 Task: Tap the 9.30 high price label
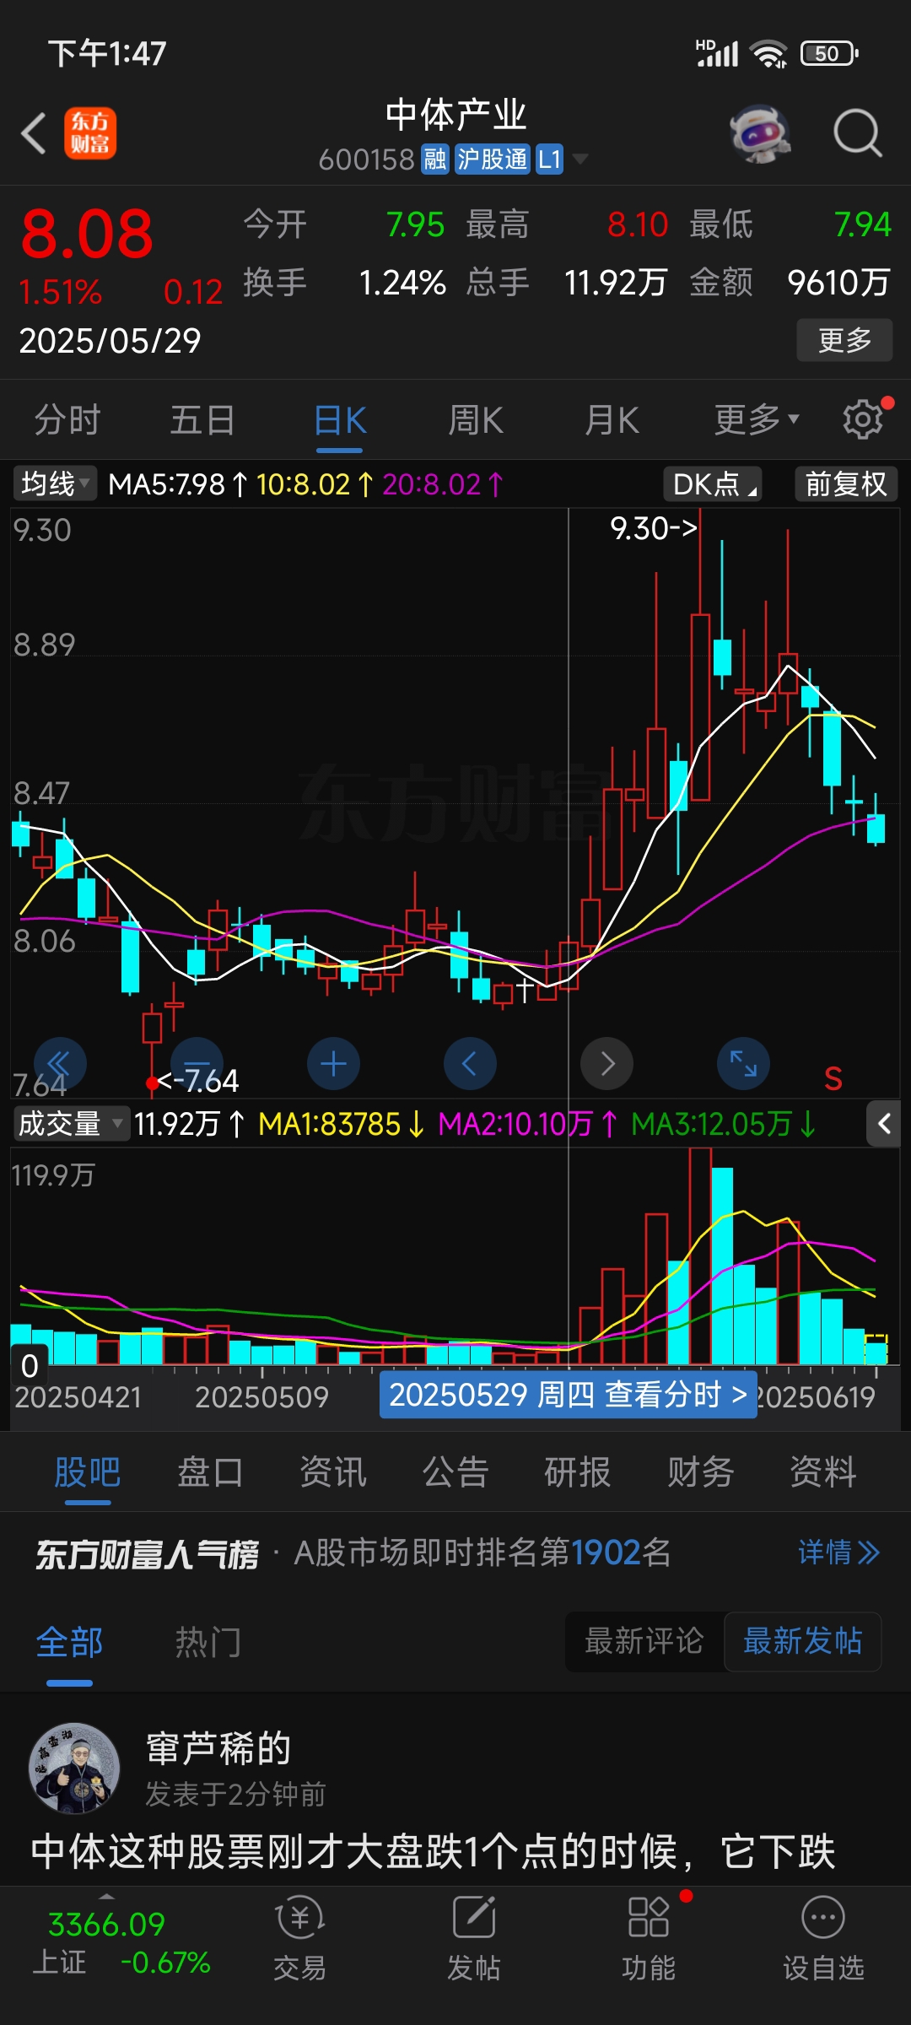point(654,528)
